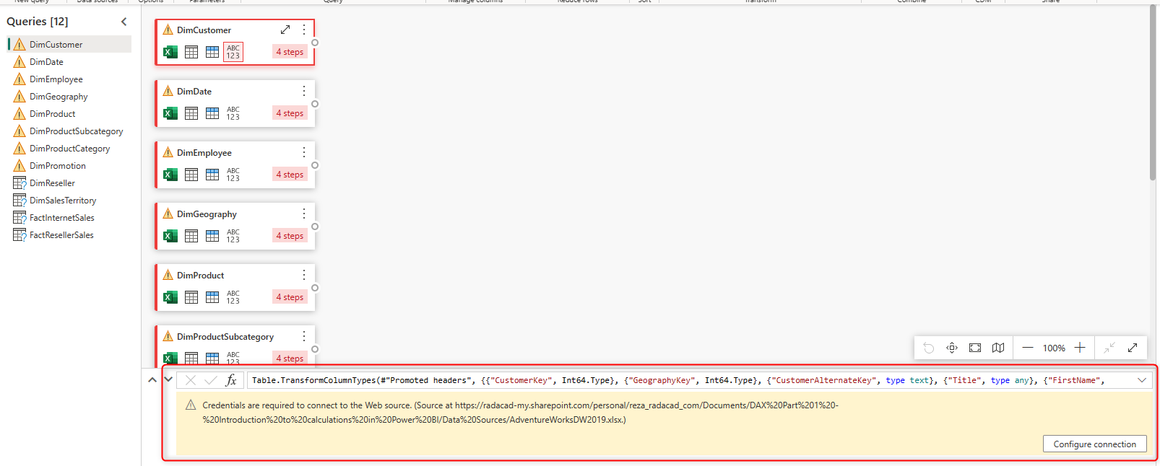Expand all queries with diagonal arrows icon

point(1133,348)
